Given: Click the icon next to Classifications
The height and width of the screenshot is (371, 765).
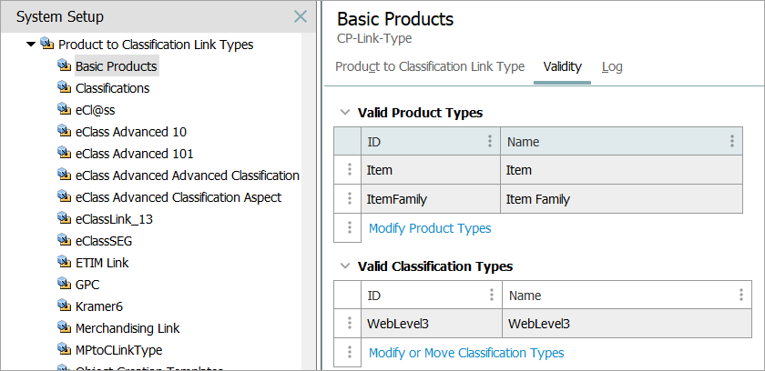Looking at the screenshot, I should (x=65, y=87).
